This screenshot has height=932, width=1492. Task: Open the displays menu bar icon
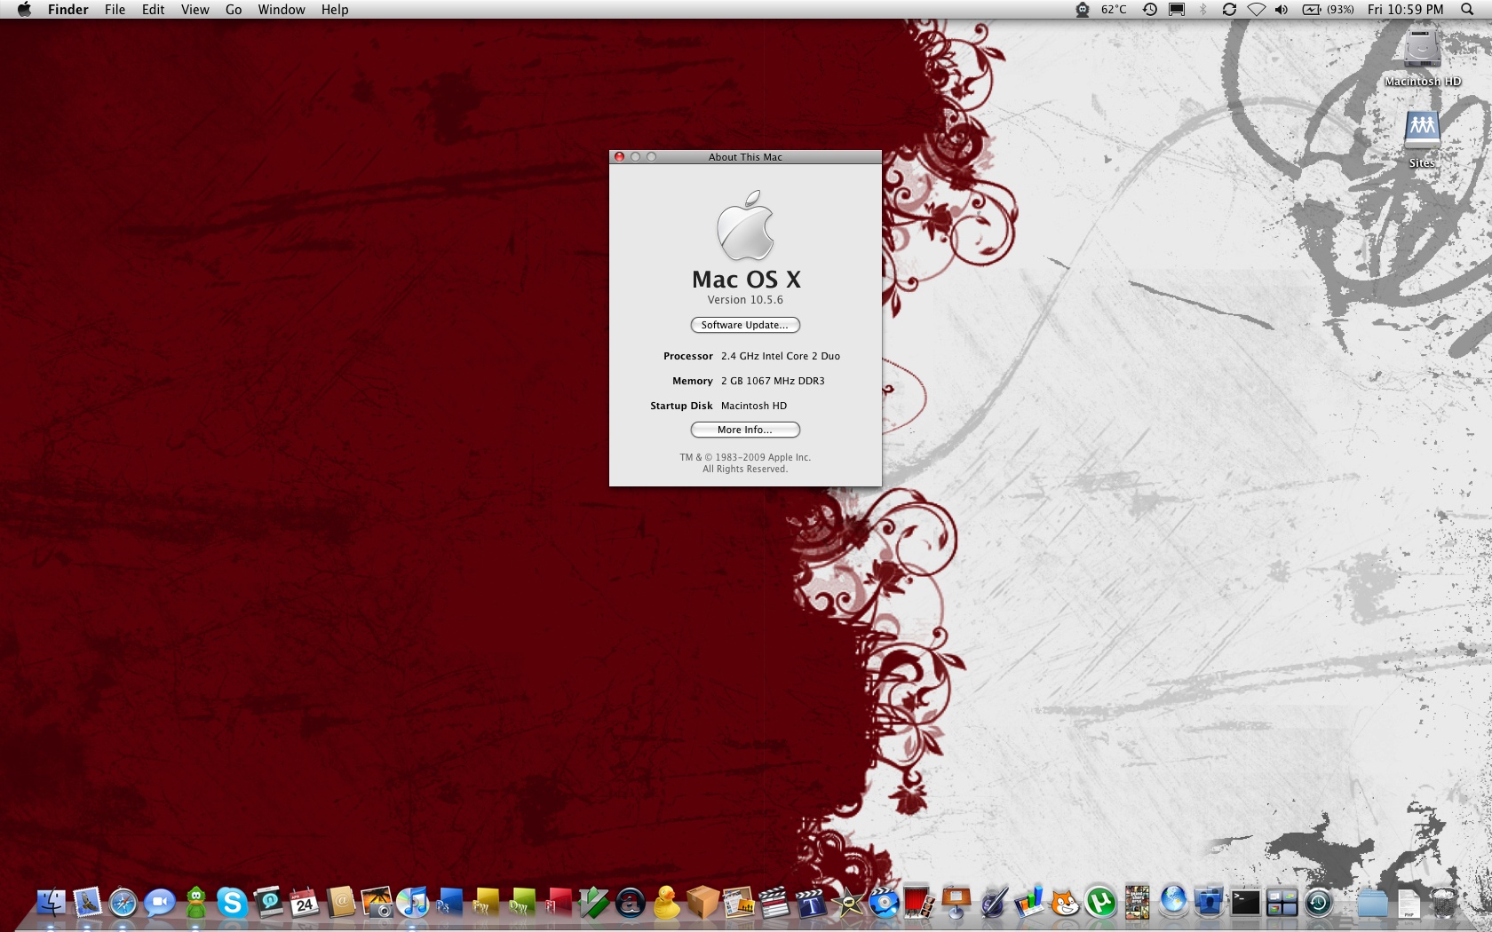[1177, 9]
